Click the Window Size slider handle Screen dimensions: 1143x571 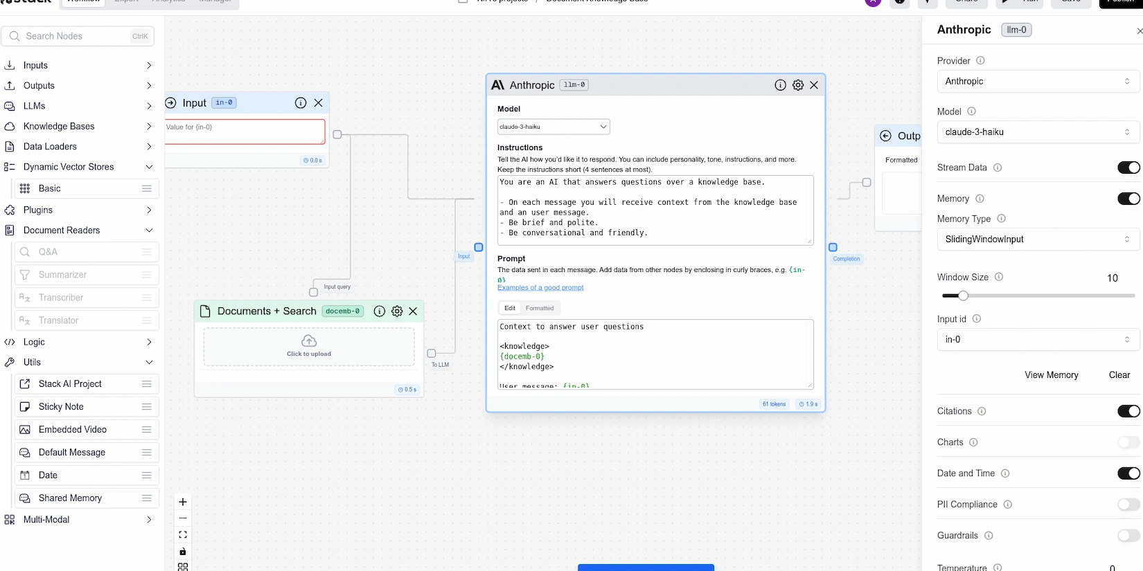coord(963,296)
